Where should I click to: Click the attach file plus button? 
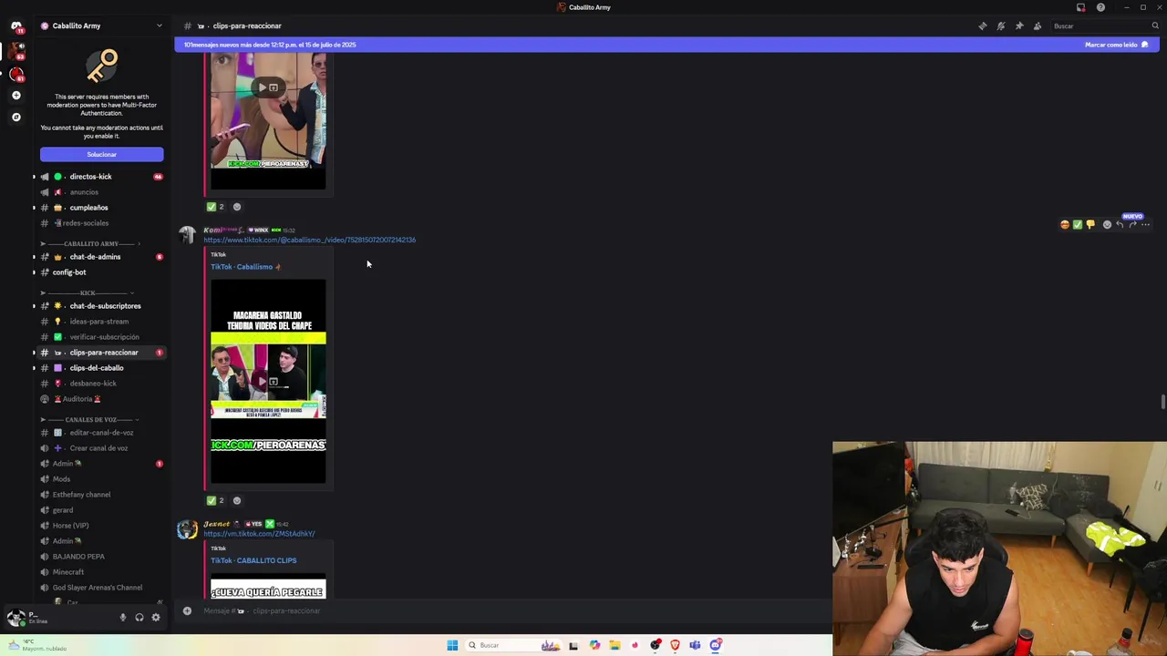coord(187,610)
